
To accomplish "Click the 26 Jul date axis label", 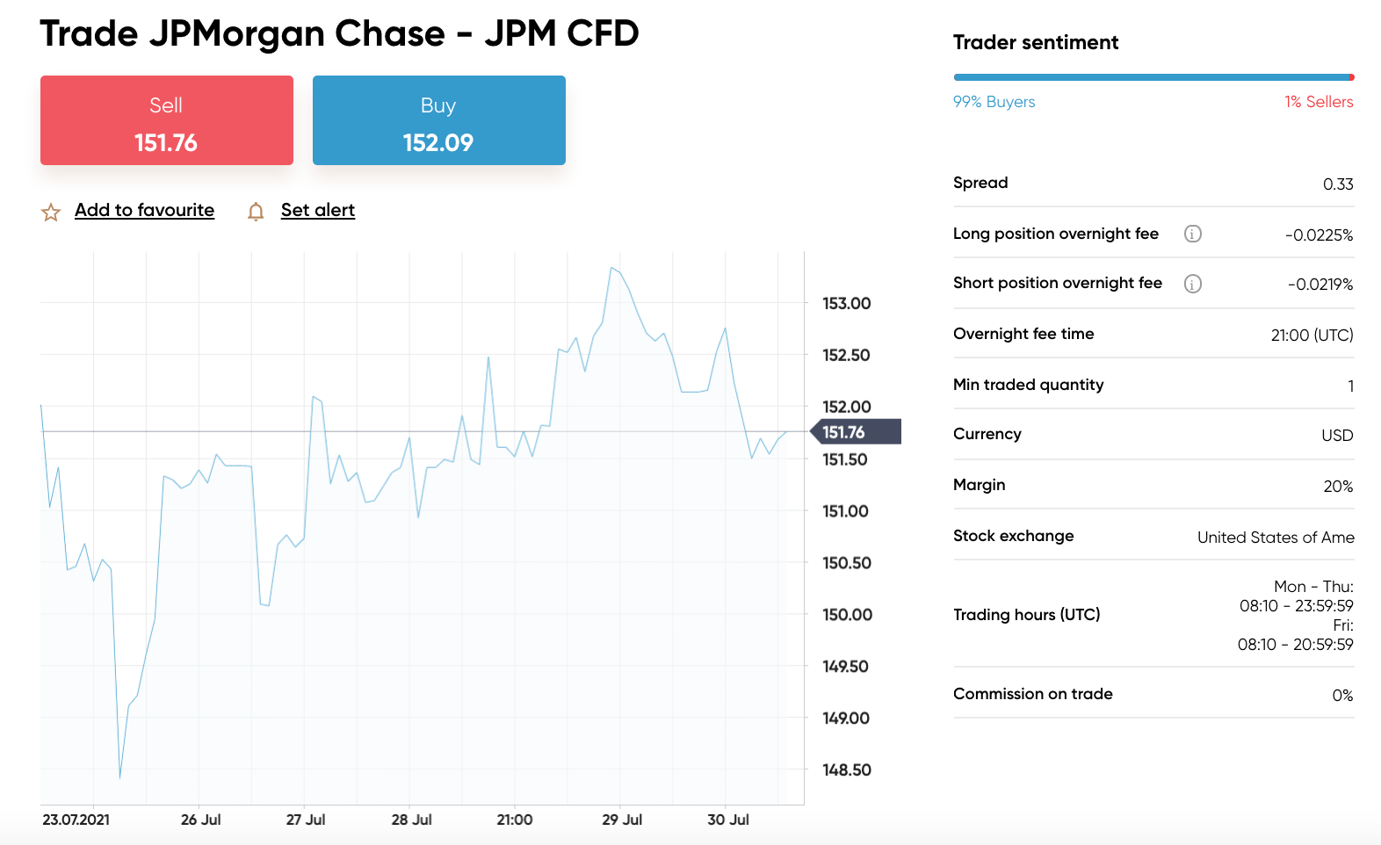I will point(200,820).
